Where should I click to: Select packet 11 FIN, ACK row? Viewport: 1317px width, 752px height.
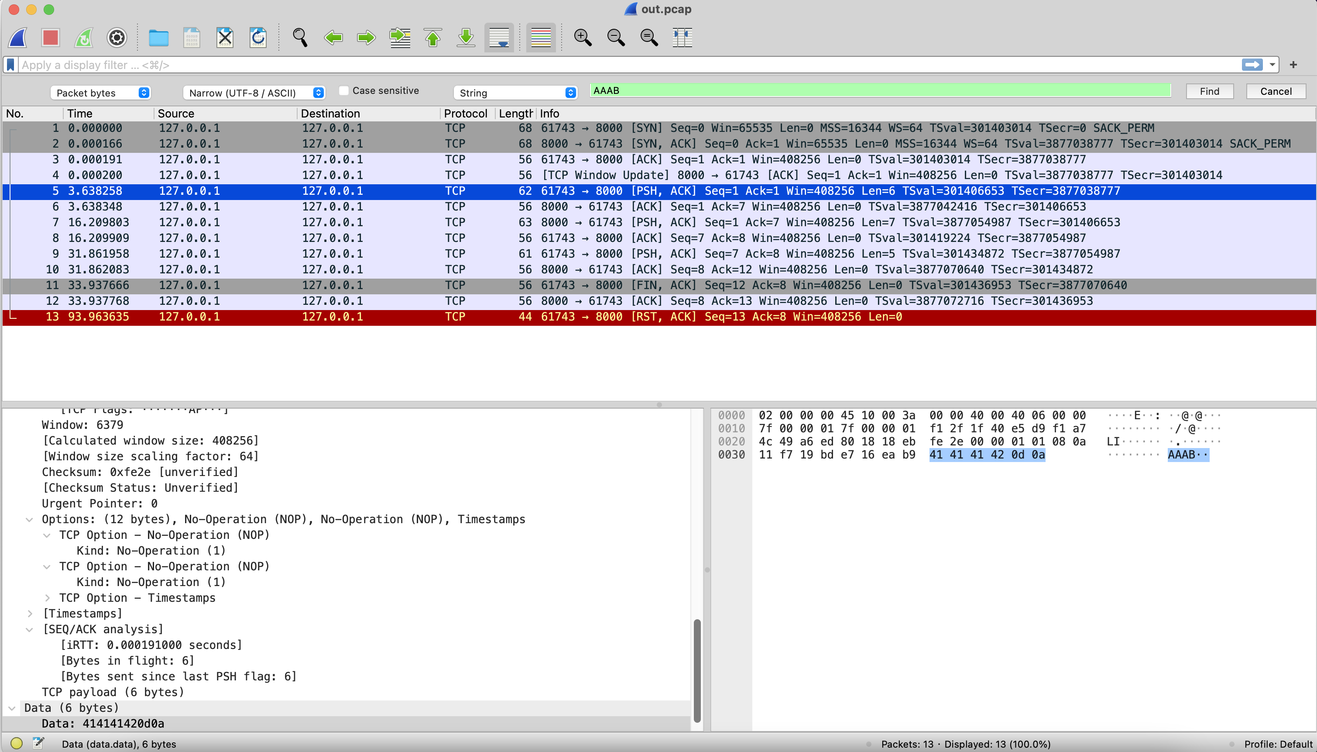(x=659, y=285)
